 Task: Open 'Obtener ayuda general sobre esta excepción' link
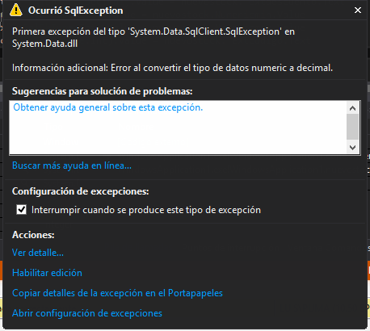pyautogui.click(x=108, y=107)
